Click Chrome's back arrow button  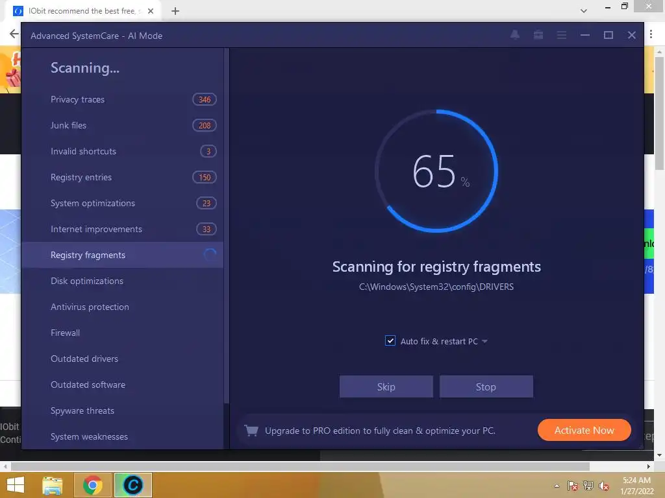click(x=14, y=34)
